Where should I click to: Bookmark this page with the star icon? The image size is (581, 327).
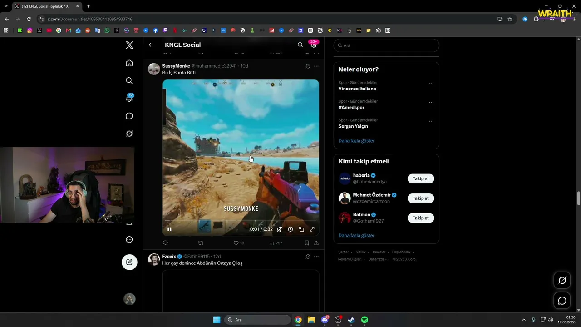pos(510,19)
